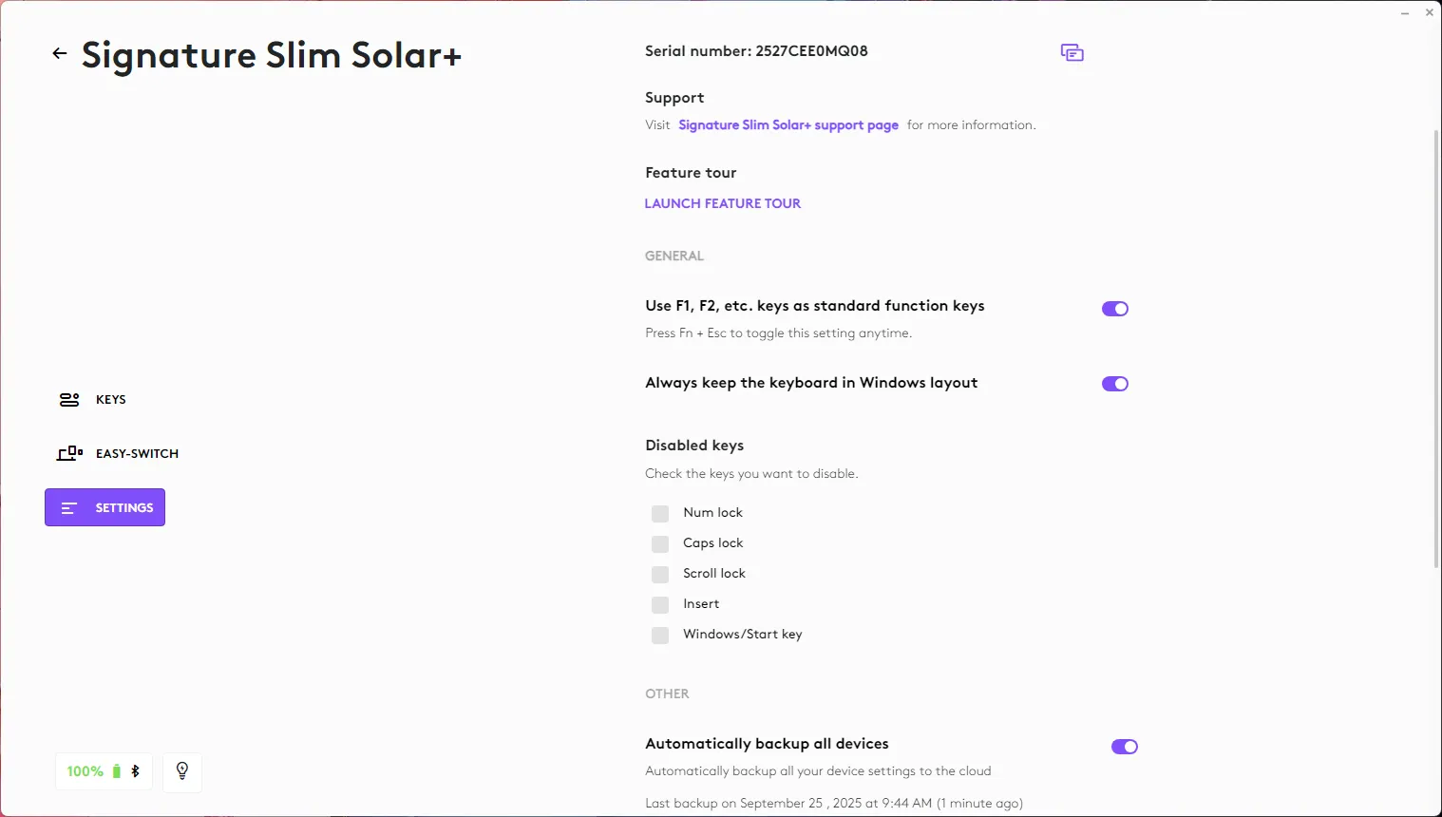
Task: Open the Easy-Switch section icon
Action: click(x=69, y=454)
